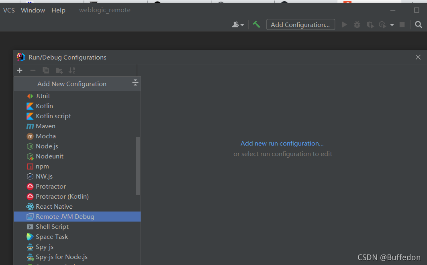Expand the run options dropdown arrow
This screenshot has width=427, height=265.
(392, 25)
